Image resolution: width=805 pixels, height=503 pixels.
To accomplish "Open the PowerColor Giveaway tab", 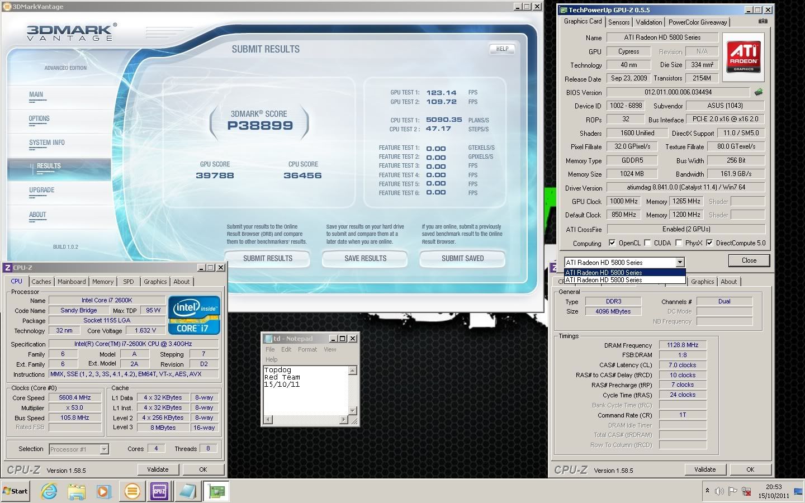I will pos(698,22).
